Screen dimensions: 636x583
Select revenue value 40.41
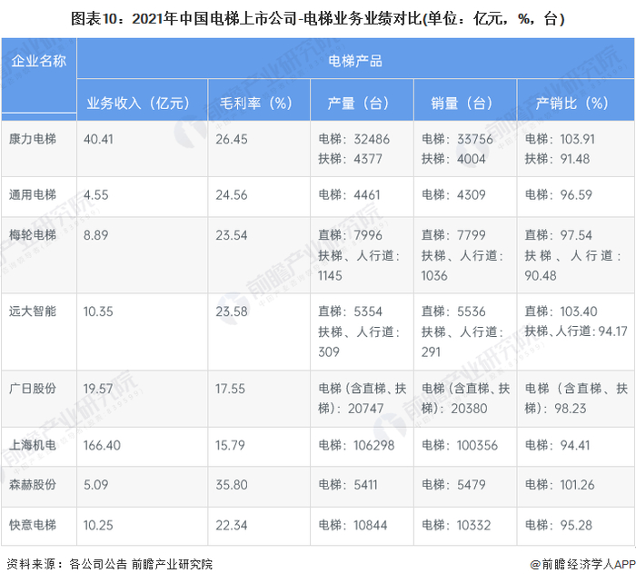coord(98,139)
